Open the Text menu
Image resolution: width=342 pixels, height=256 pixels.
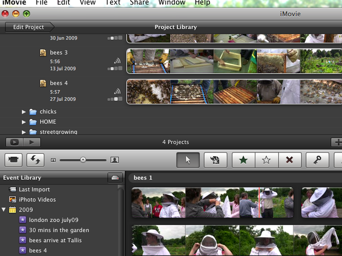[113, 3]
